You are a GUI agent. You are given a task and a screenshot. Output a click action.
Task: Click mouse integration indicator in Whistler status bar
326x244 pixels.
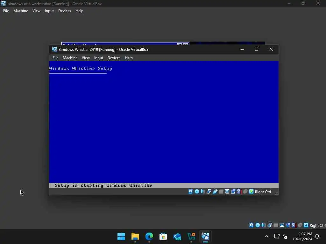point(245,192)
